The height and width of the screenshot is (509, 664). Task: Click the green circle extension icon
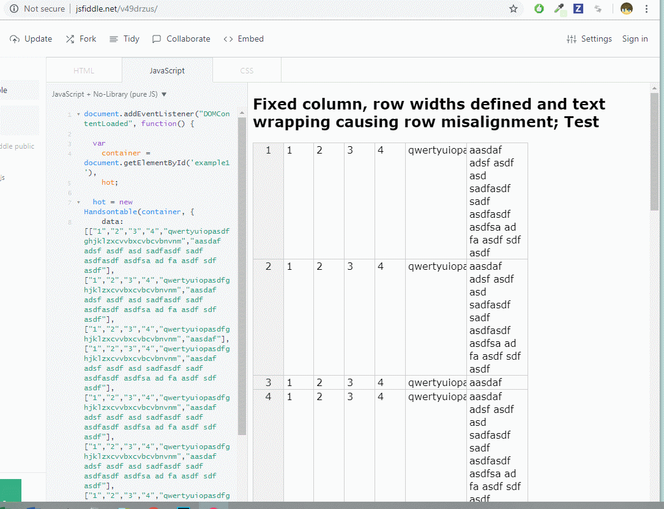(x=539, y=9)
